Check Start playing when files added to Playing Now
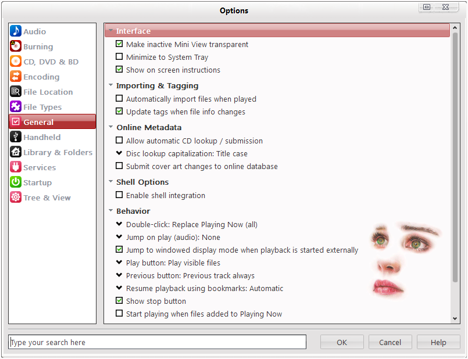The width and height of the screenshot is (468, 359). pyautogui.click(x=119, y=313)
